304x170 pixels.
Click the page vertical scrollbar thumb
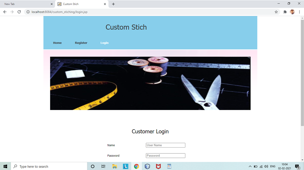coord(302,73)
